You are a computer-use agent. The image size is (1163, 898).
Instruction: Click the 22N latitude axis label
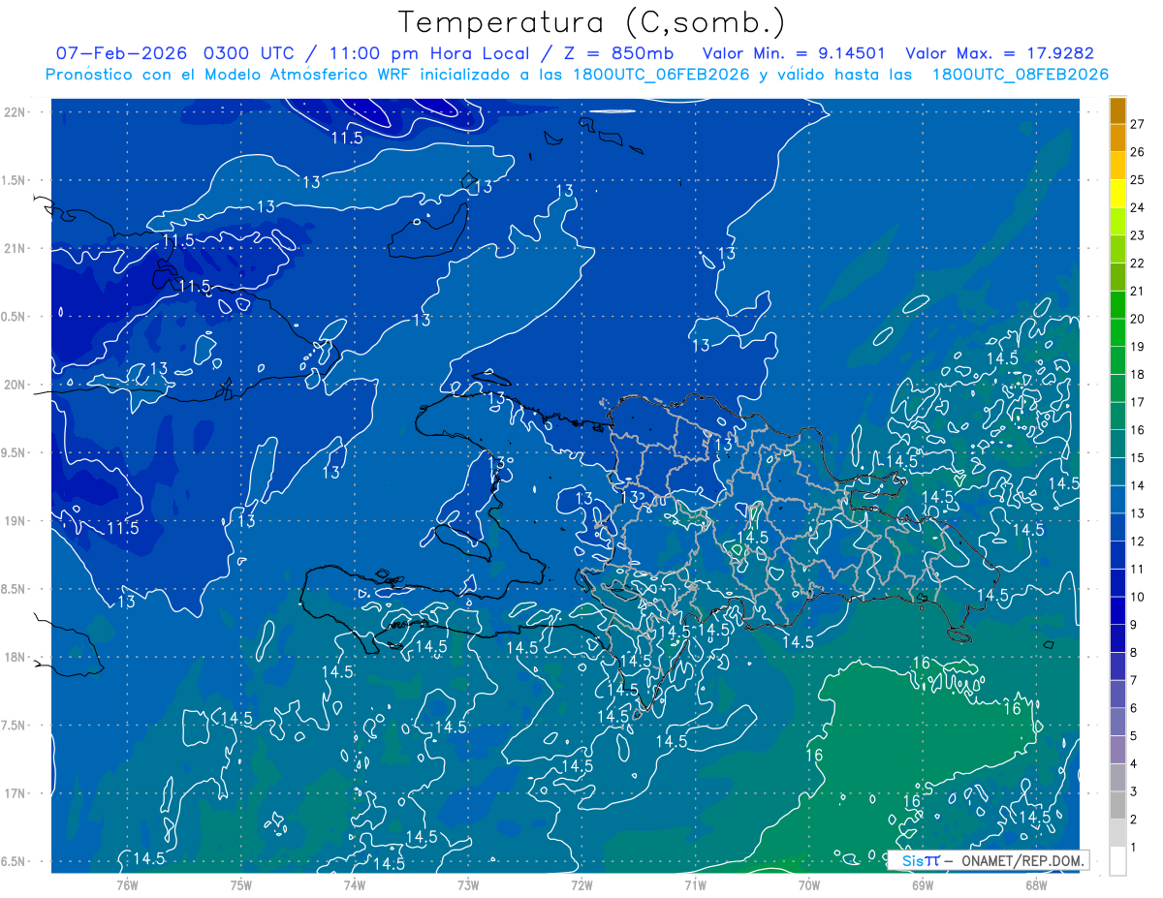16,112
